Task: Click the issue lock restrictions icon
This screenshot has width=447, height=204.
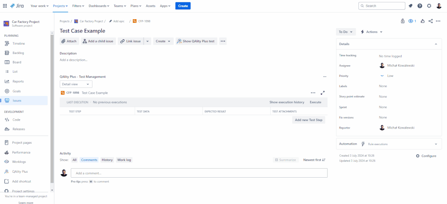Action: click(403, 21)
